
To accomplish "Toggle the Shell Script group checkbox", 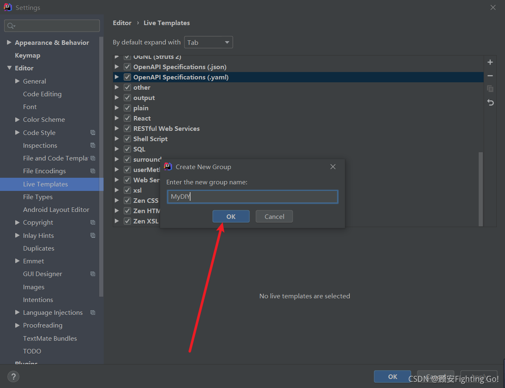I will point(127,139).
